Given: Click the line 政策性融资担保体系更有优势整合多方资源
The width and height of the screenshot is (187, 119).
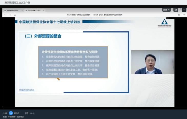Looking at the screenshot, I should click(70, 52).
